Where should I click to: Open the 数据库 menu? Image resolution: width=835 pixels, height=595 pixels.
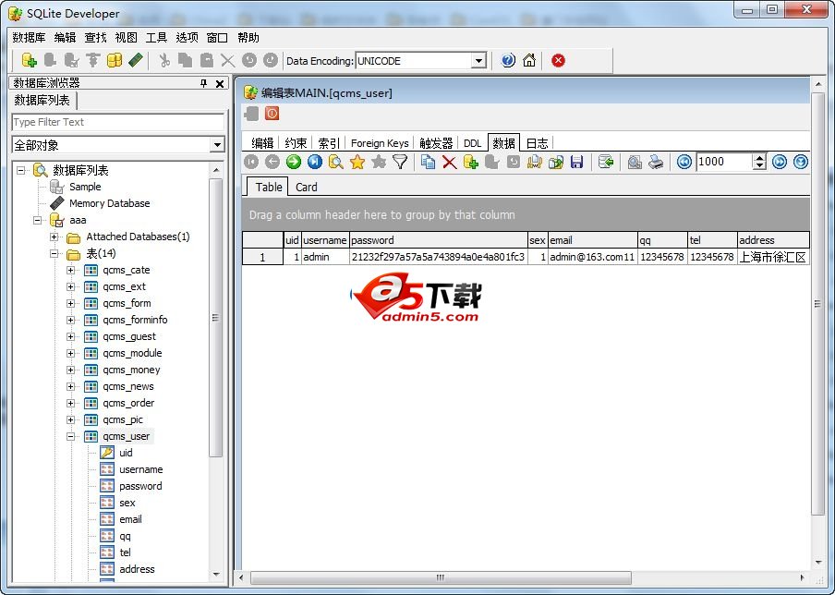30,37
